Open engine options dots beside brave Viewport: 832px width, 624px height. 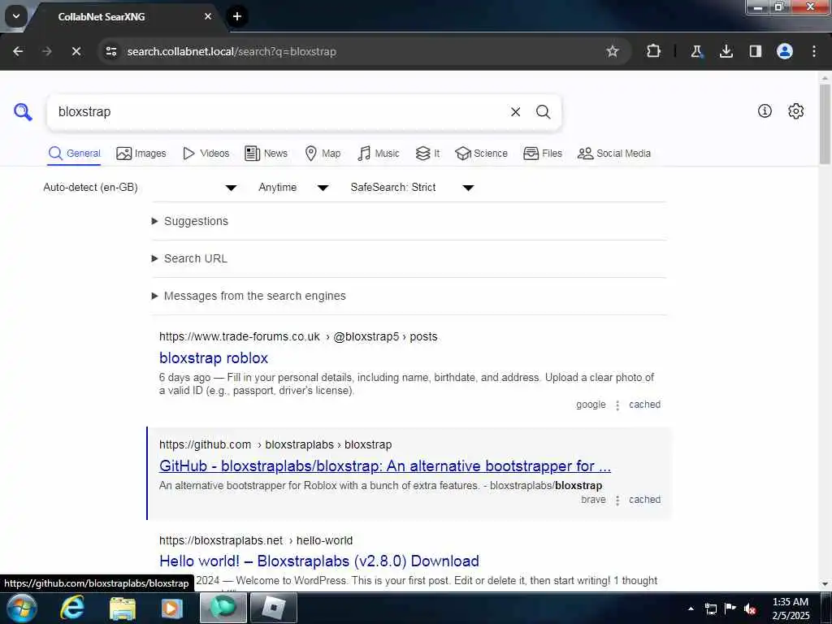(x=617, y=500)
